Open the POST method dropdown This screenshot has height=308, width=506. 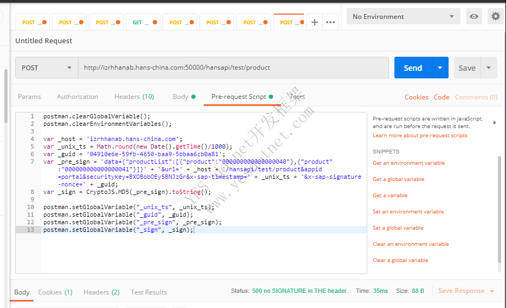pyautogui.click(x=47, y=68)
